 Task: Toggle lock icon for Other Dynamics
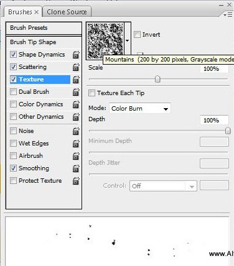coord(76,117)
